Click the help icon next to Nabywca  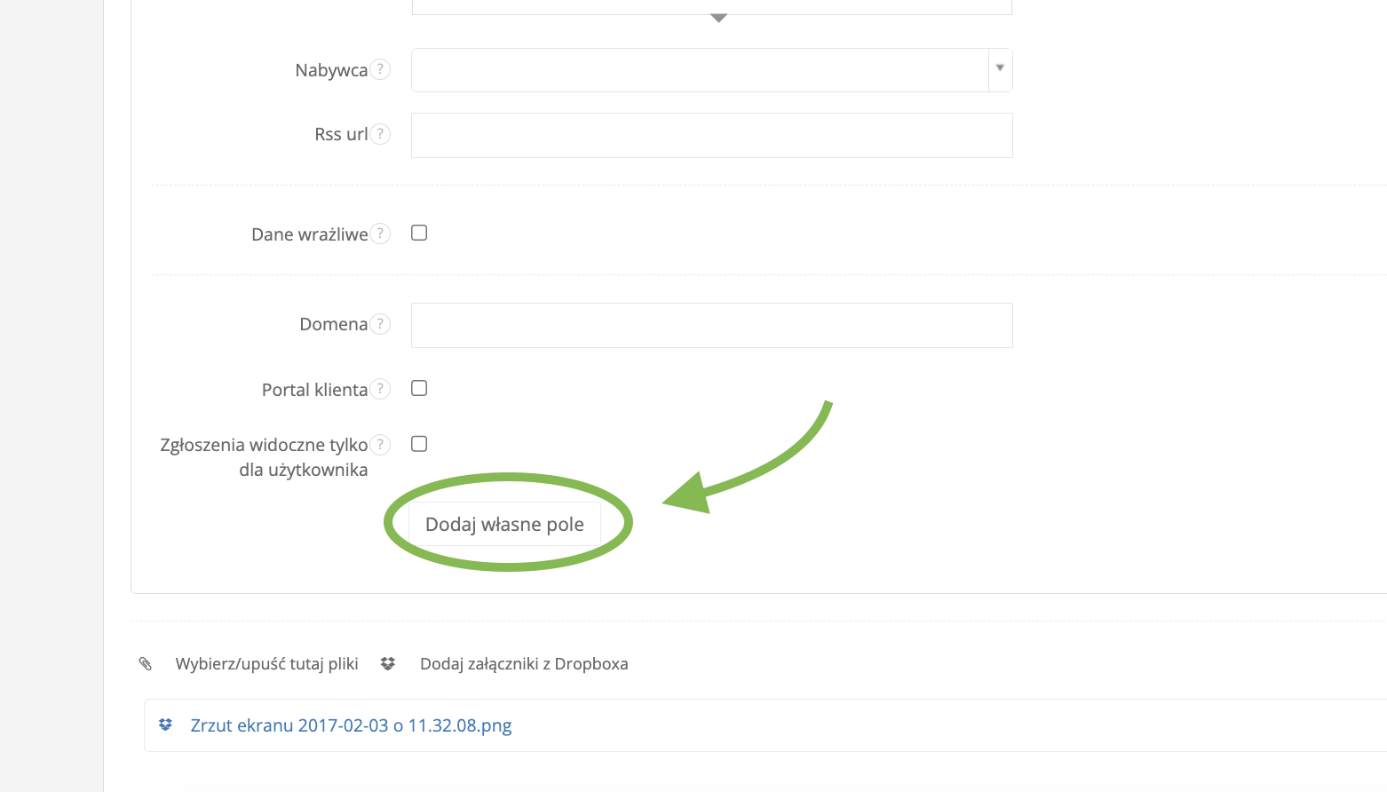pos(380,69)
